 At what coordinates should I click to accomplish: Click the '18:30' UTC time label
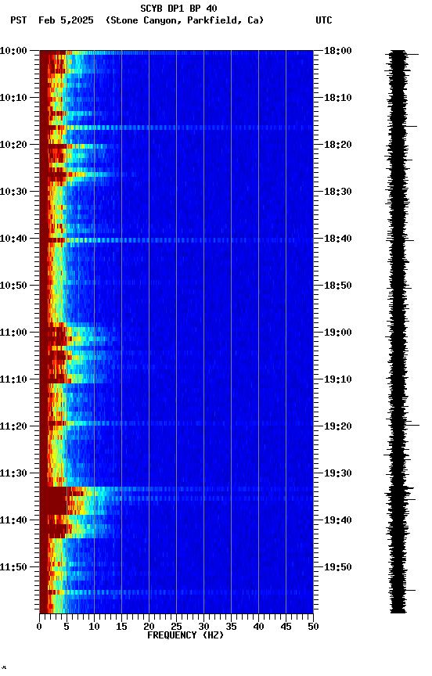(x=338, y=192)
